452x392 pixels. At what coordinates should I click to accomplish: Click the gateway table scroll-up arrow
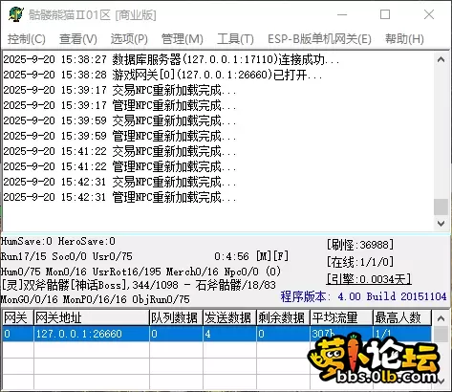pyautogui.click(x=441, y=318)
